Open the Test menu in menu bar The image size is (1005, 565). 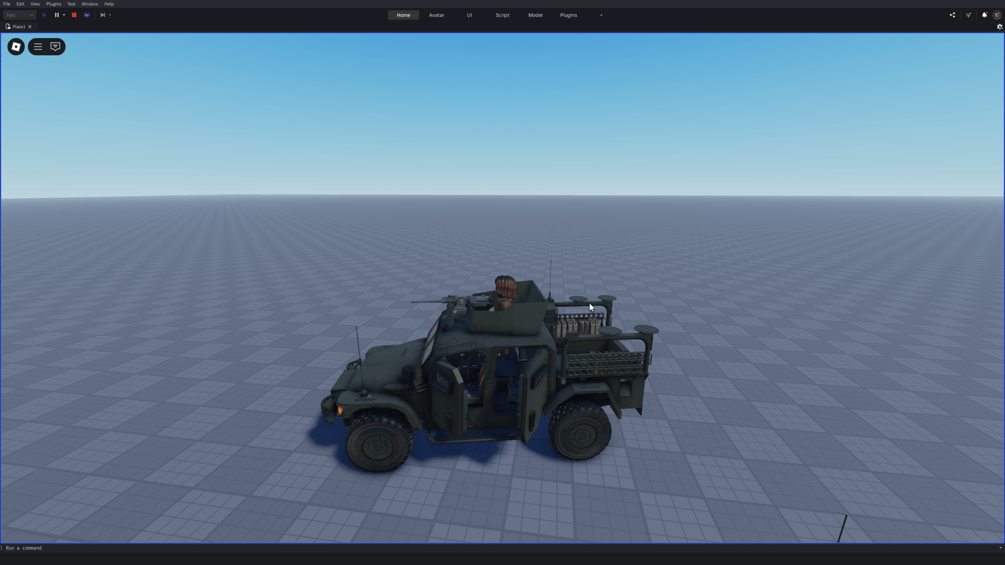[x=71, y=4]
